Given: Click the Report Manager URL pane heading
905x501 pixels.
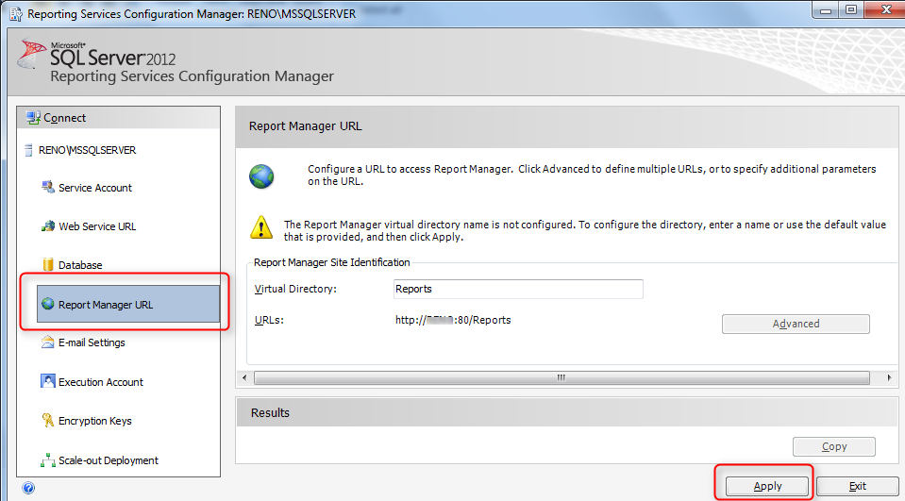Looking at the screenshot, I should (x=306, y=125).
